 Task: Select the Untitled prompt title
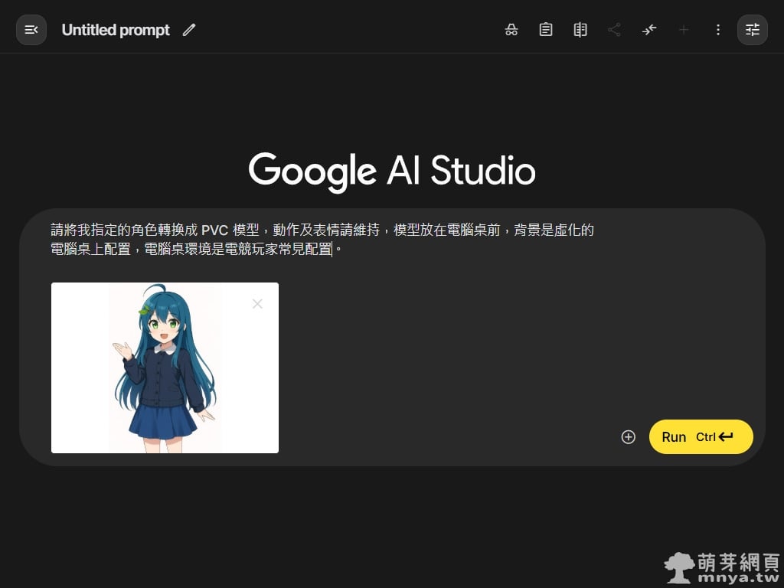[x=116, y=30]
